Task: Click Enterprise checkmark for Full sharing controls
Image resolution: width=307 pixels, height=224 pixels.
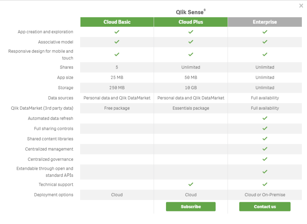Action: [265, 129]
